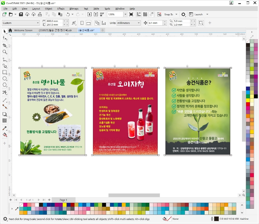Viewport: 259px width, 224px height.
Task: Select the Color Eyedropper tool
Action: (5, 128)
